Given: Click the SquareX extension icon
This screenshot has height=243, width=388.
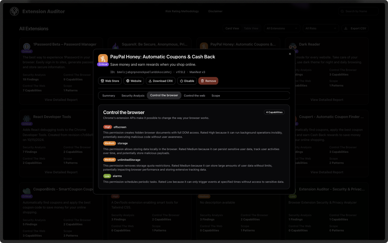Looking at the screenshot, I should [115, 46].
